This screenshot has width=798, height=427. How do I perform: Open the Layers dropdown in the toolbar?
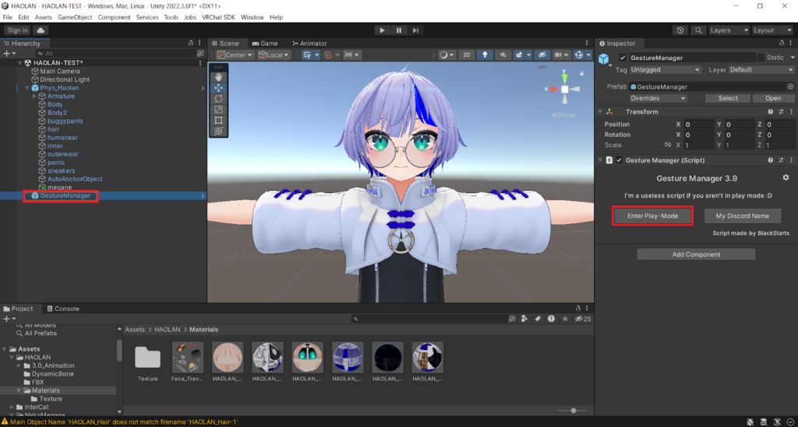point(729,30)
